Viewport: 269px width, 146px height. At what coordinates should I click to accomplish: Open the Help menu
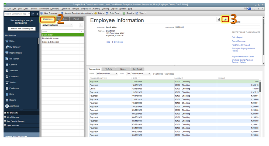tap(130, 9)
